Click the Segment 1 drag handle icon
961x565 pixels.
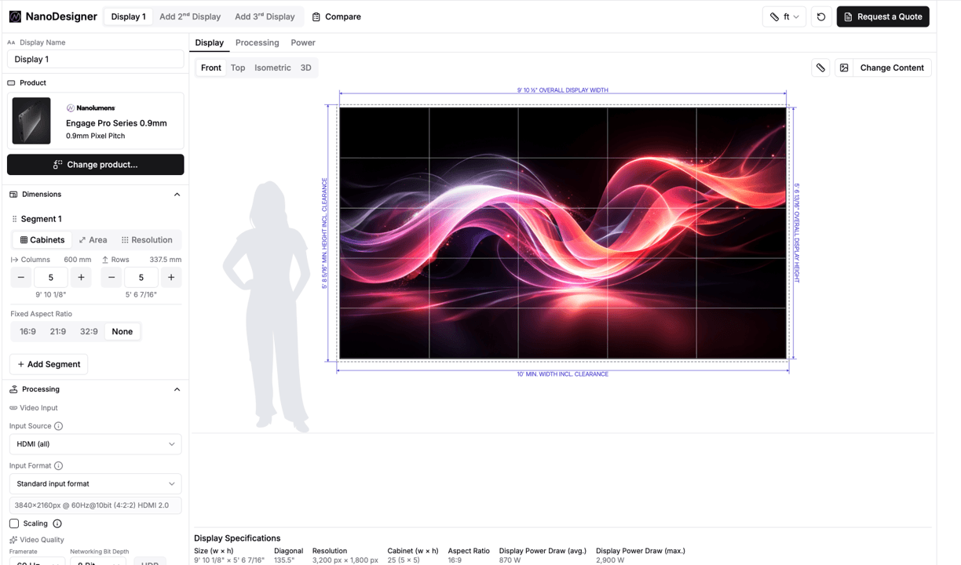click(x=14, y=219)
